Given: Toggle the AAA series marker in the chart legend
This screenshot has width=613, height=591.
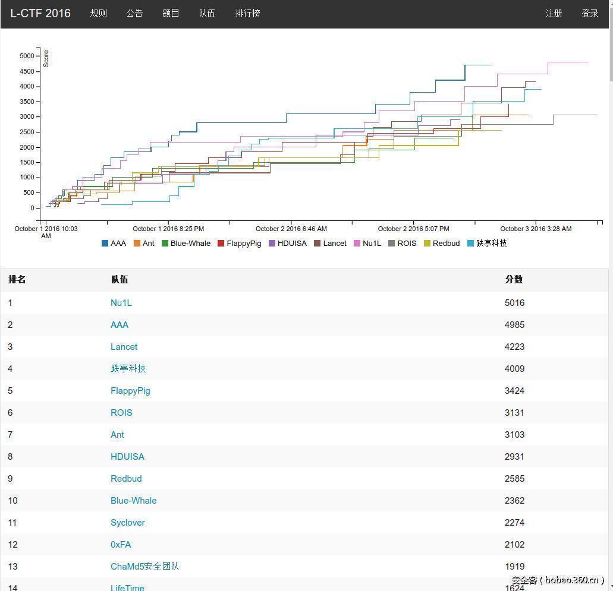Looking at the screenshot, I should 105,243.
